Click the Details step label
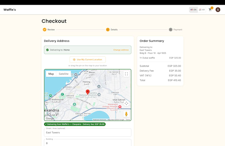225x146 pixels. point(114,30)
